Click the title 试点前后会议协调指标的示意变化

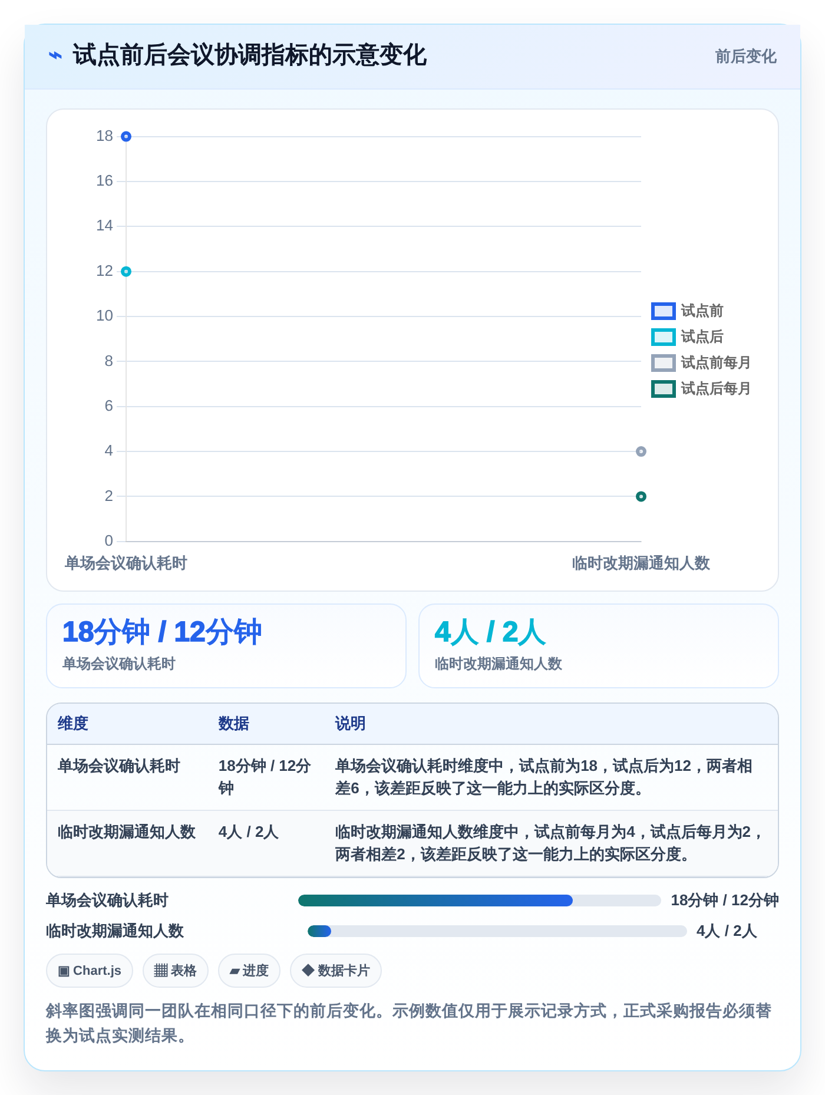[249, 56]
